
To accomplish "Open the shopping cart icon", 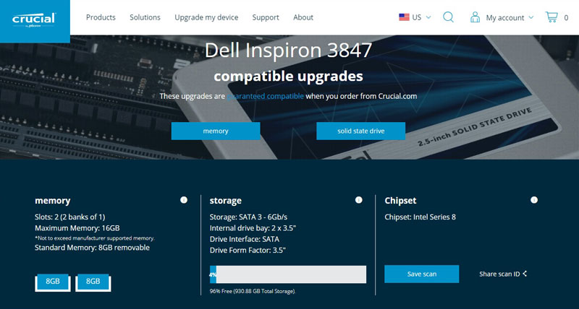I will coord(551,17).
